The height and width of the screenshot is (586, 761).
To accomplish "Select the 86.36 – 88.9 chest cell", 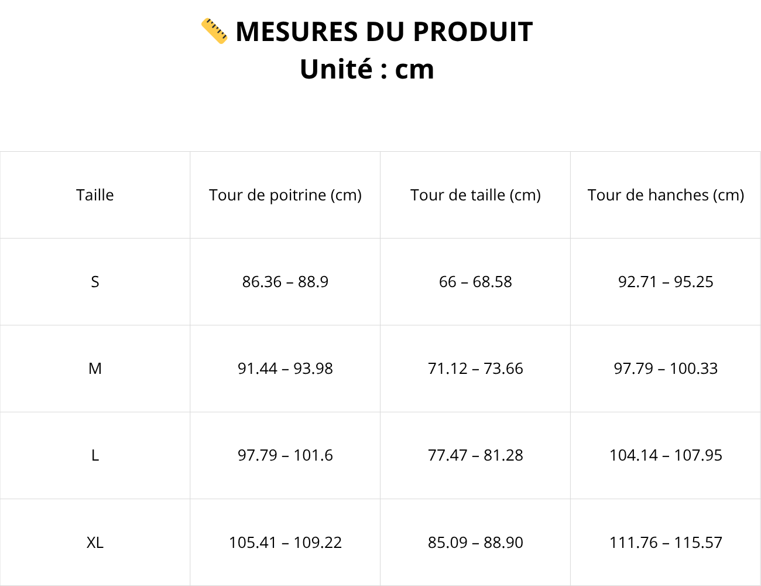I will [285, 282].
